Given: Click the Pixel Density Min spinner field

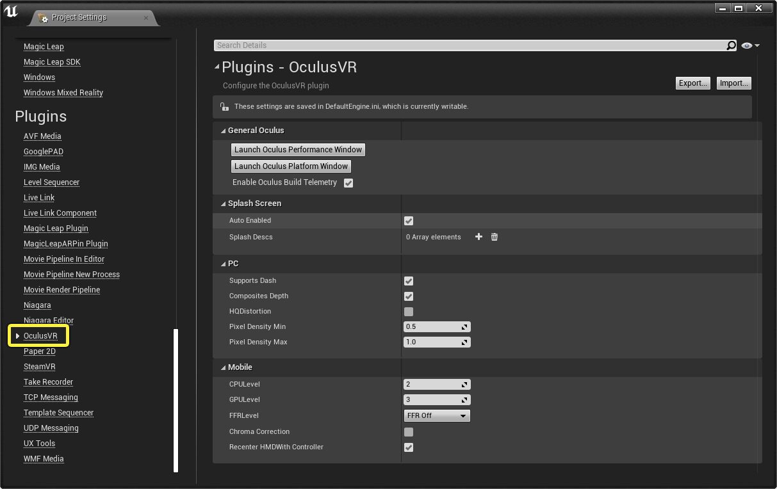Looking at the screenshot, I should [437, 326].
